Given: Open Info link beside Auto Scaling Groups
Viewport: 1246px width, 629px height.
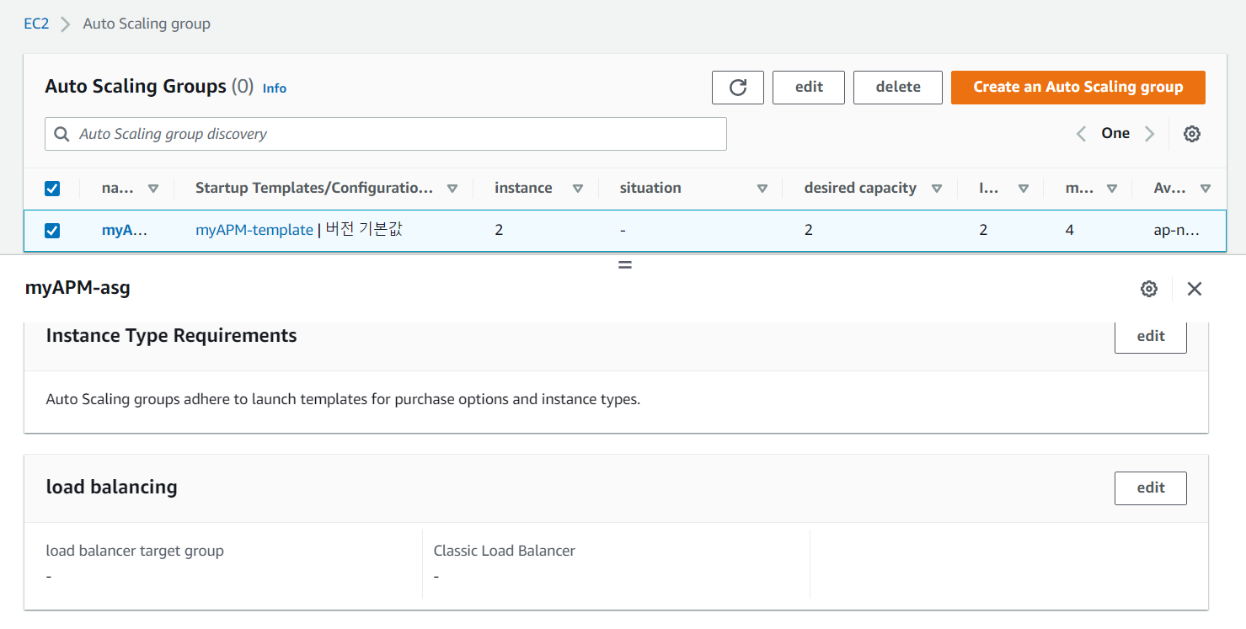Looking at the screenshot, I should pos(275,88).
